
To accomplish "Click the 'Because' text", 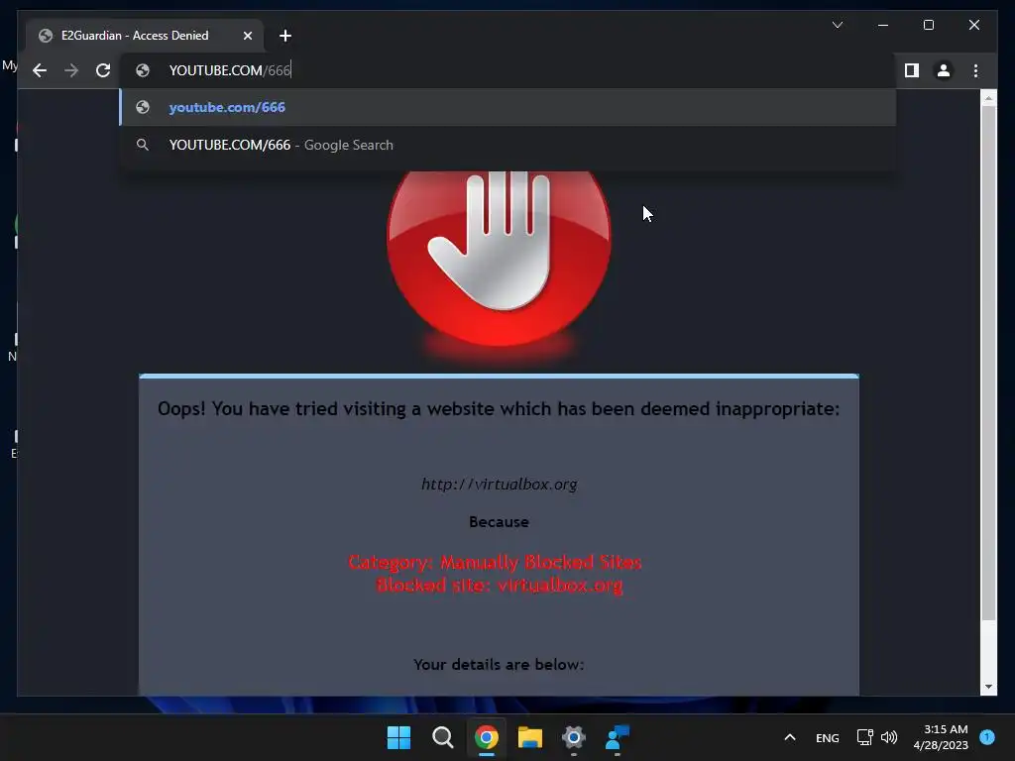I will [499, 521].
